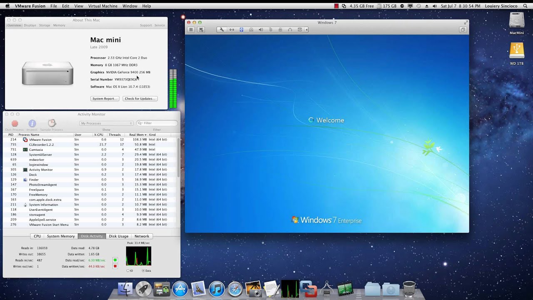
Task: Sort the process list by the User column
Action: 83,135
